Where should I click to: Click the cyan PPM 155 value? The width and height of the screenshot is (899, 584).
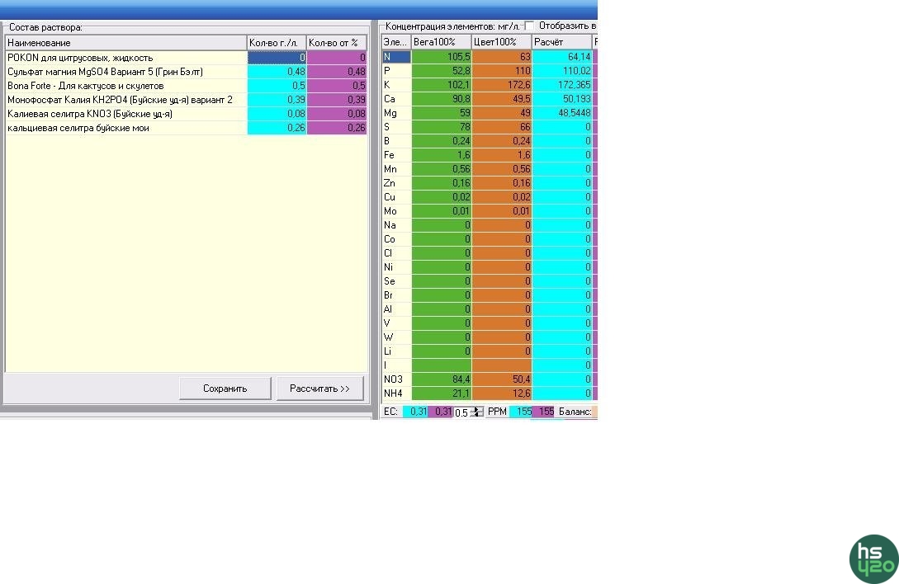(x=522, y=412)
